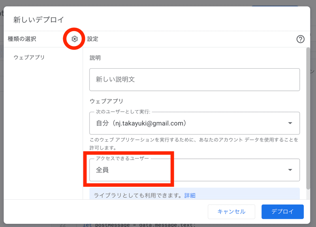Click the 設定 heading text

(x=93, y=39)
